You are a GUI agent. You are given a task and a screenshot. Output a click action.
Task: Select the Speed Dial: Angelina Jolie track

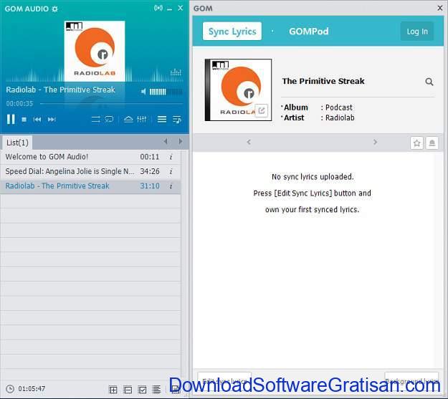[x=90, y=171]
